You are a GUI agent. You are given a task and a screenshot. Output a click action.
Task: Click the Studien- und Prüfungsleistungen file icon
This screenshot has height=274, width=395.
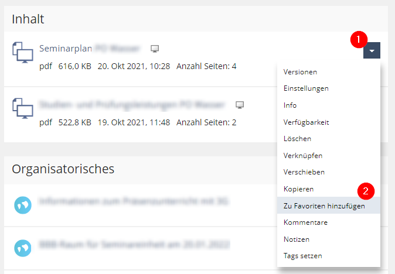click(23, 109)
